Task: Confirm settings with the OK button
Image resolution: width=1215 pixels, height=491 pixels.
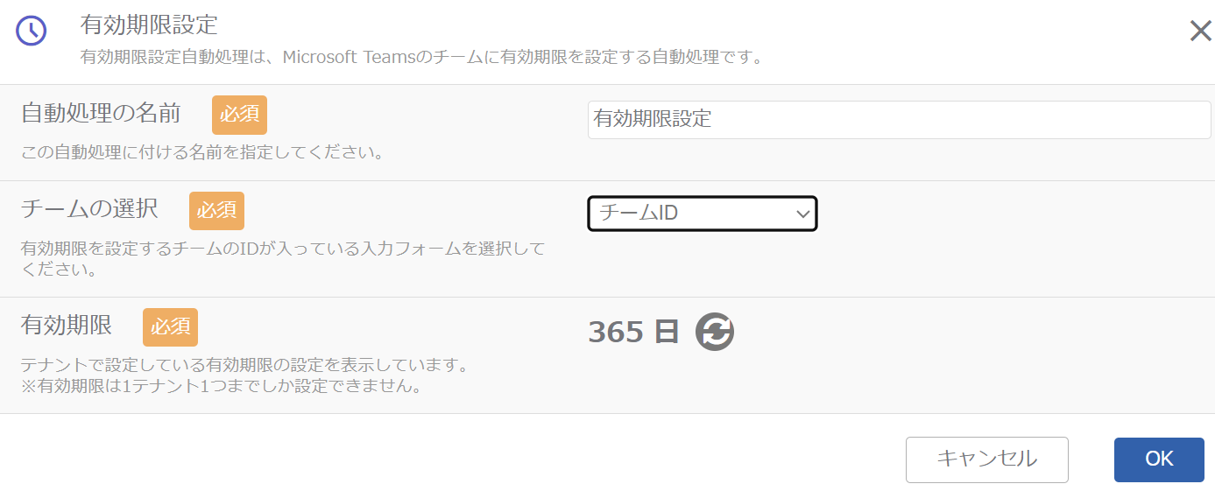Action: click(x=1159, y=459)
